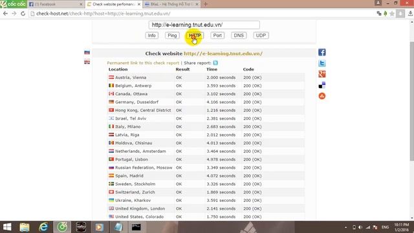Switch language using UK flag icon

87,62
